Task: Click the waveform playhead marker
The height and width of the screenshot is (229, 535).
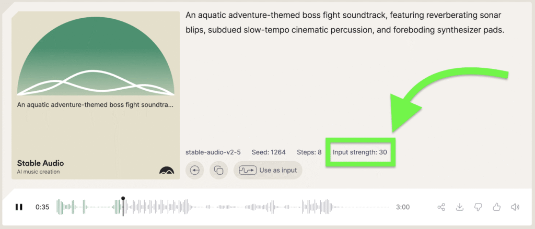Action: pyautogui.click(x=123, y=199)
